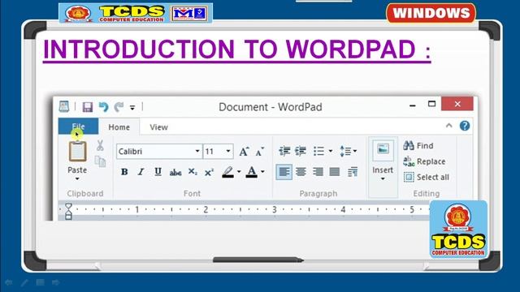Click the Insert picture icon
Viewport: 520px width, 292px height.
383,150
